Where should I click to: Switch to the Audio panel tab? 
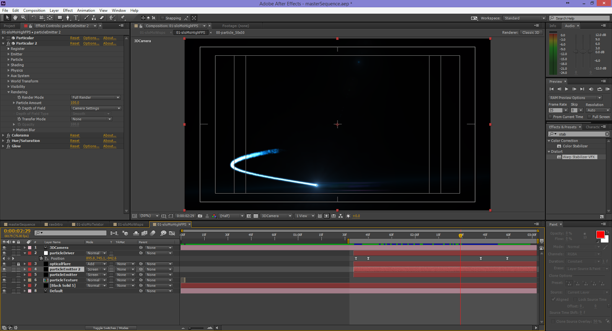tap(570, 26)
